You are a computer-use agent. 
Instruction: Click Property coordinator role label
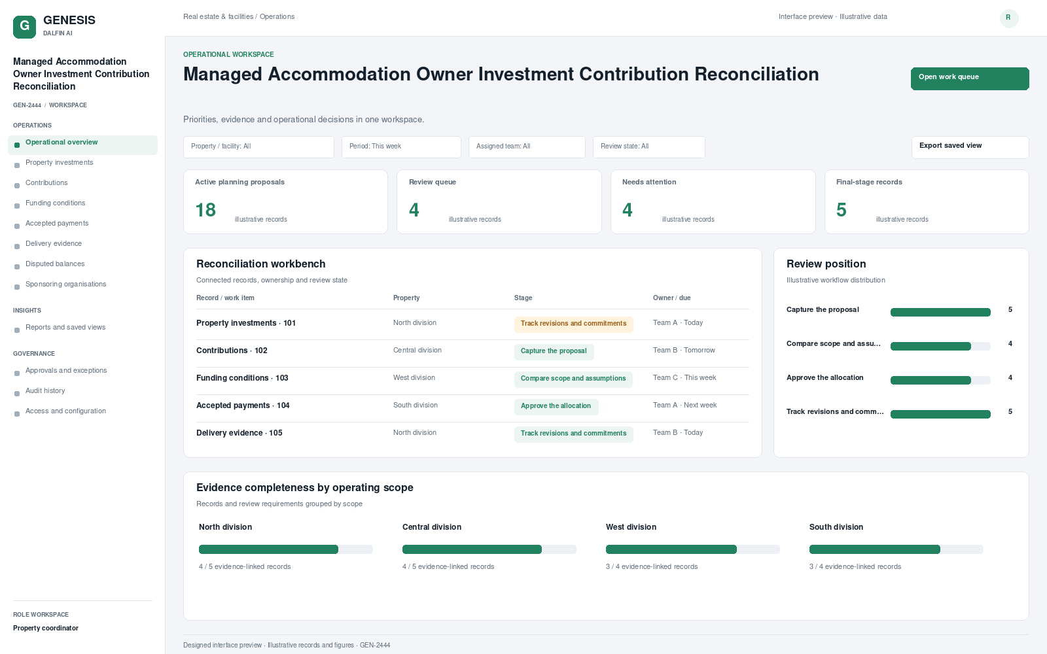coord(46,628)
